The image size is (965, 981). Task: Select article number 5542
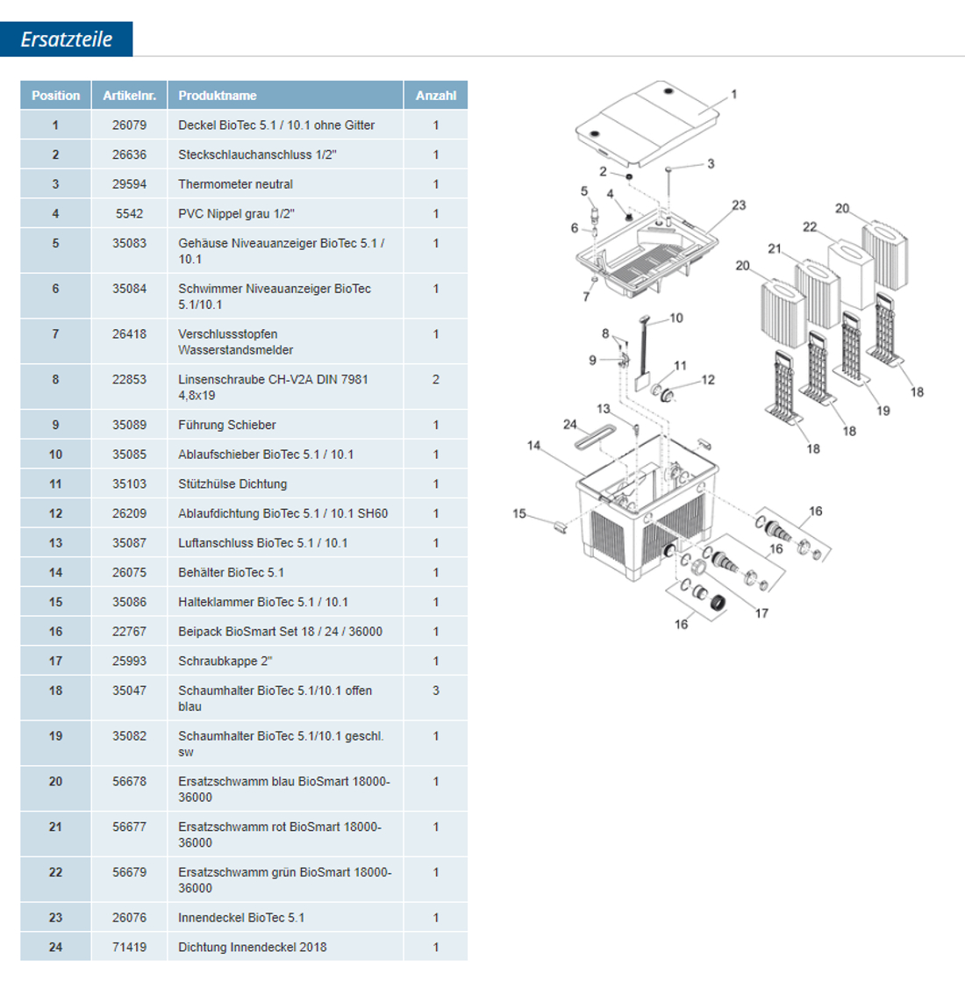130,213
